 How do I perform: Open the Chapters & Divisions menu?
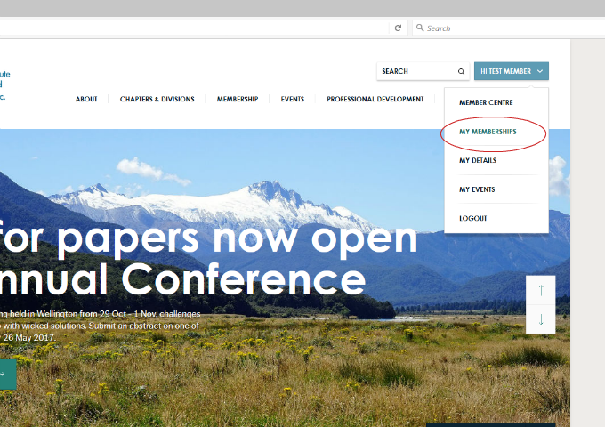157,100
